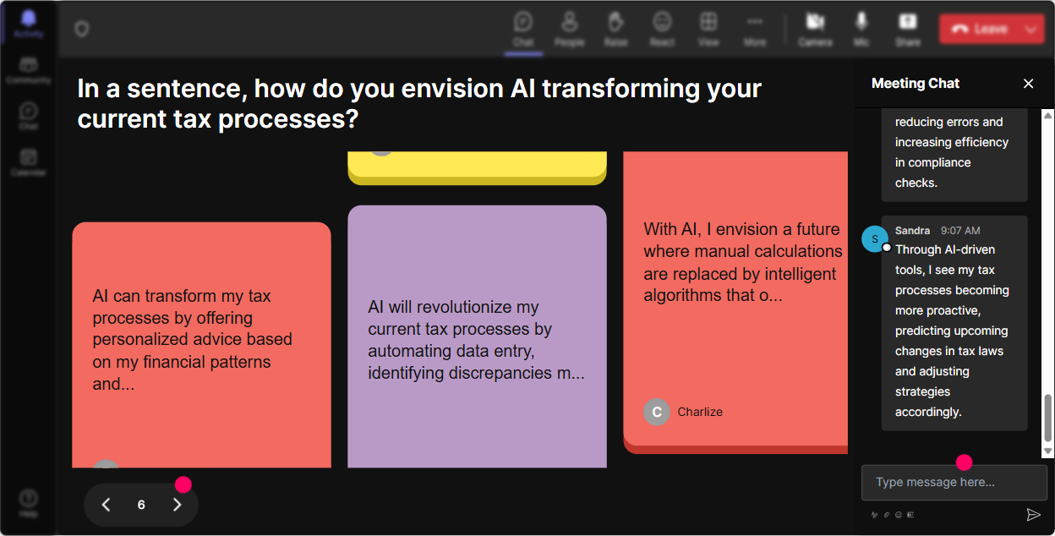
Task: Open text formatting options under message box
Action: point(875,514)
